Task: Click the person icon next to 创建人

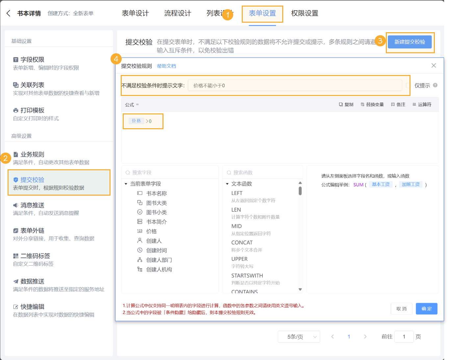Action: click(139, 241)
